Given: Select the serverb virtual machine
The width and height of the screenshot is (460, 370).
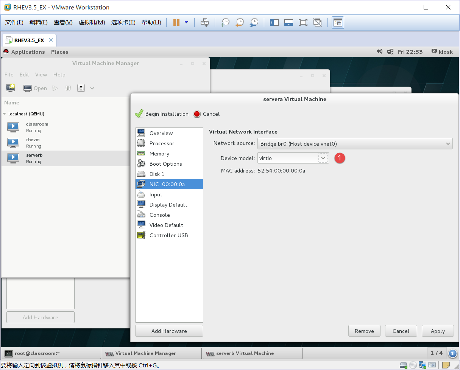Looking at the screenshot, I should pos(66,158).
